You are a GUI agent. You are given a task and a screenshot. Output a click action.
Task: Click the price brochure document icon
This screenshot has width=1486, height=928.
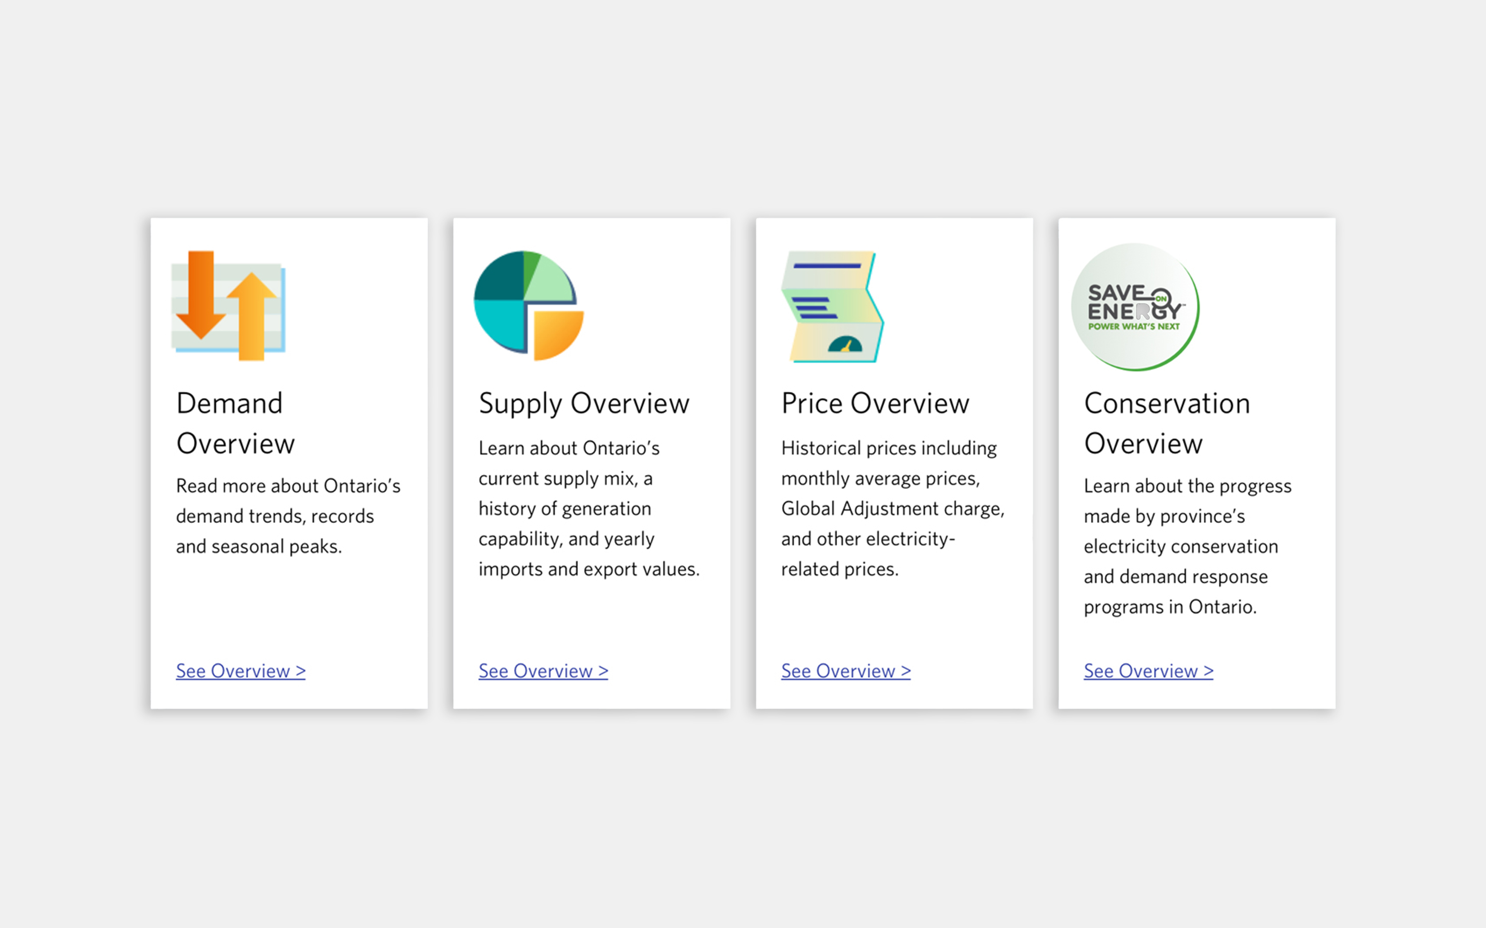pyautogui.click(x=832, y=306)
